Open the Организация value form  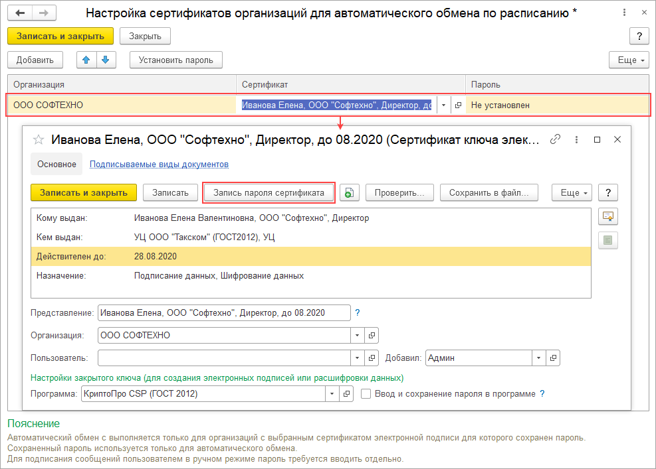click(372, 336)
